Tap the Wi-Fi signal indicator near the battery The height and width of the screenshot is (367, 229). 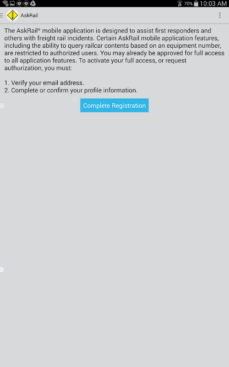(x=180, y=4)
